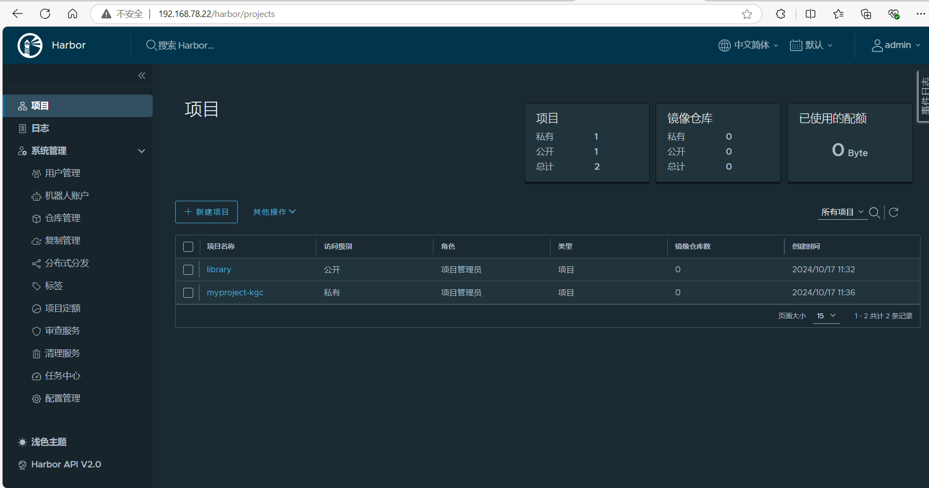This screenshot has width=929, height=488.
Task: Click the search magnifier icon in header
Action: pyautogui.click(x=151, y=46)
